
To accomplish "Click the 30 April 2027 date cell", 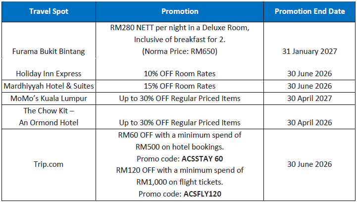I will tap(309, 99).
